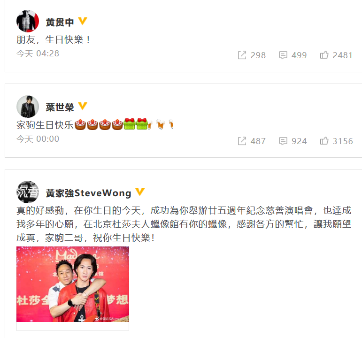The image size is (362, 338).
Task: Open the 今天 00:00 timestamp link
Action: (38, 139)
